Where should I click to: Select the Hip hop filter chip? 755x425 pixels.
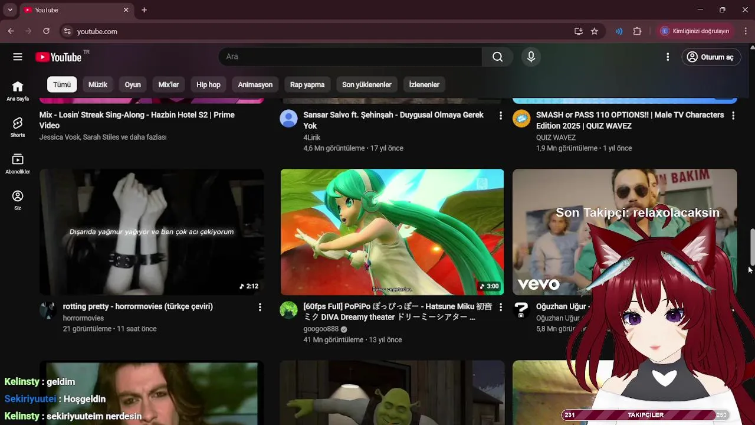pos(208,84)
